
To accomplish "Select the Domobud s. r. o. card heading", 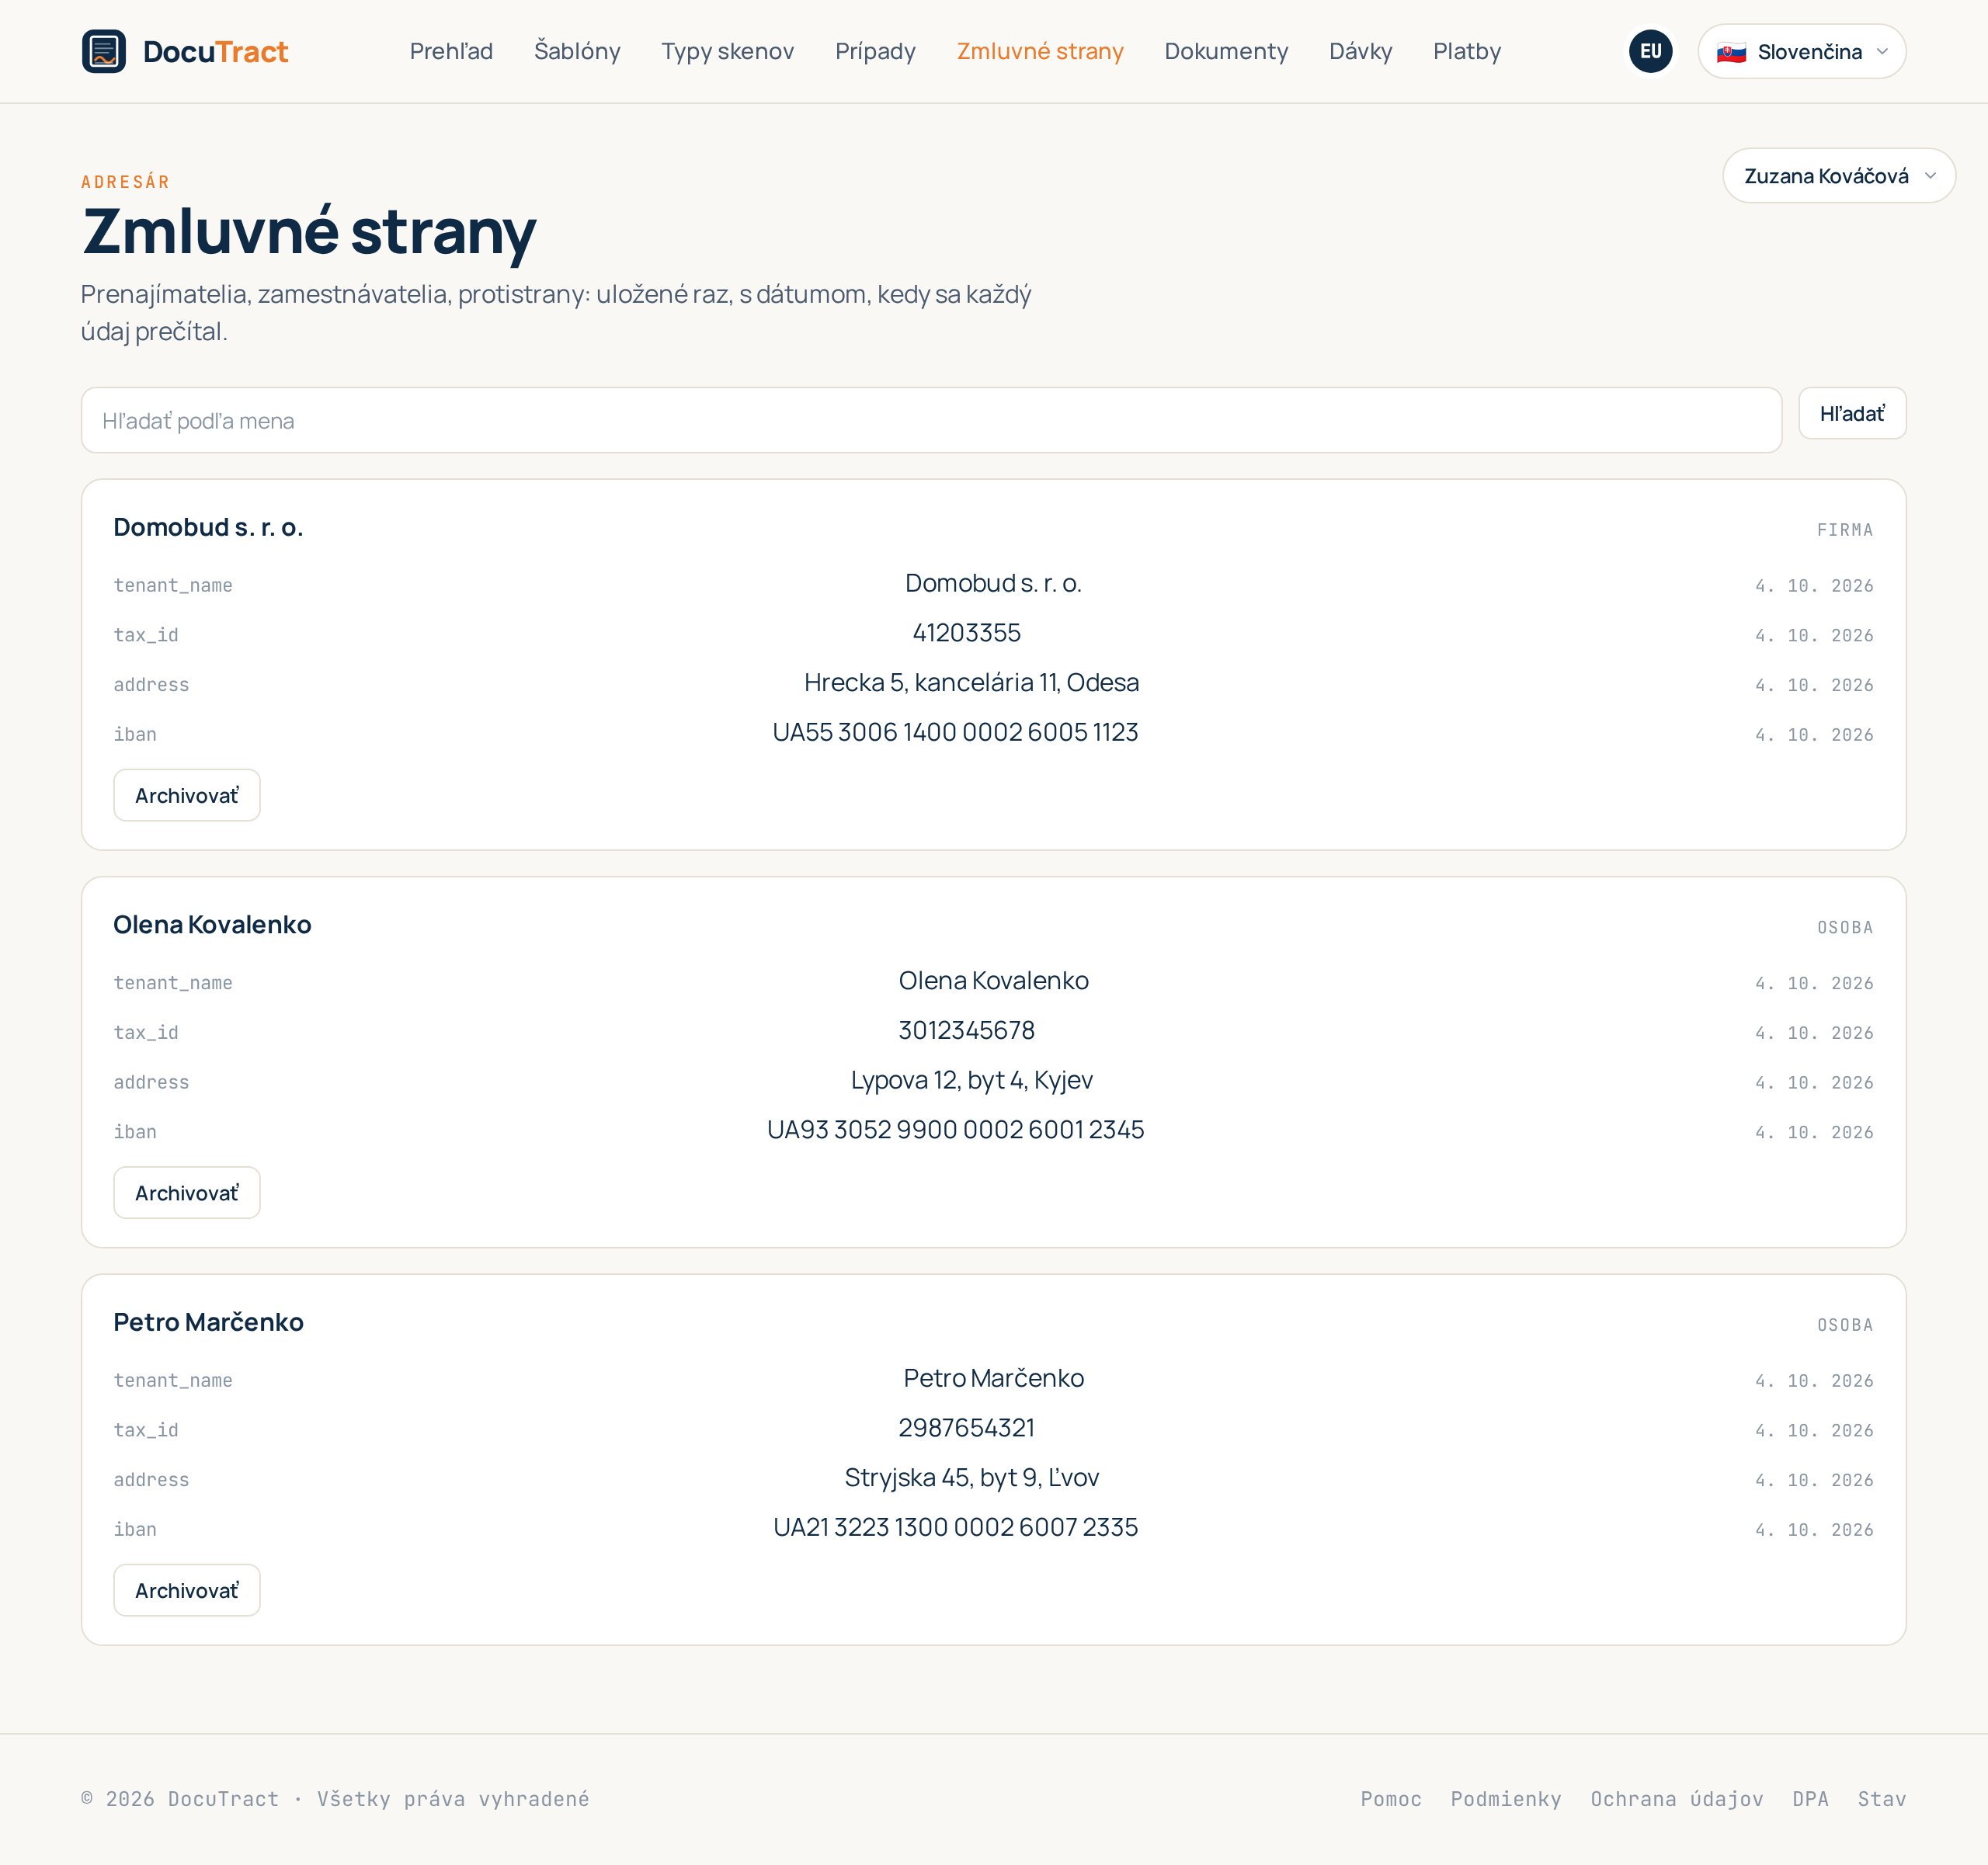I will (208, 527).
